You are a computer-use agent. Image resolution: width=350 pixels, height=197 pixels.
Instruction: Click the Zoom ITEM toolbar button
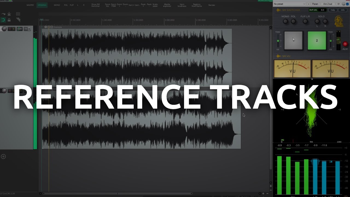click(x=113, y=5)
